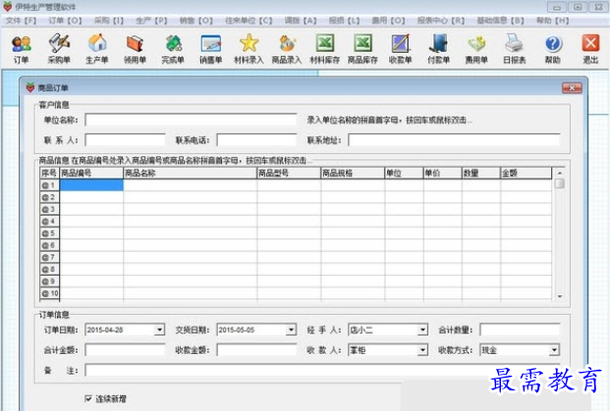Open the 生产单 production order tool
The width and height of the screenshot is (610, 411).
point(97,49)
